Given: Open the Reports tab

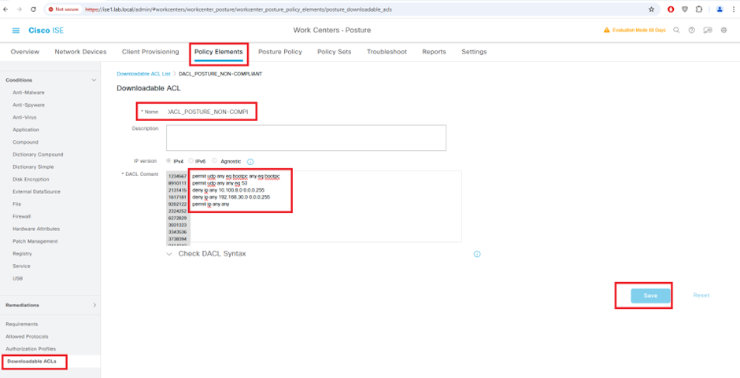Looking at the screenshot, I should [435, 52].
